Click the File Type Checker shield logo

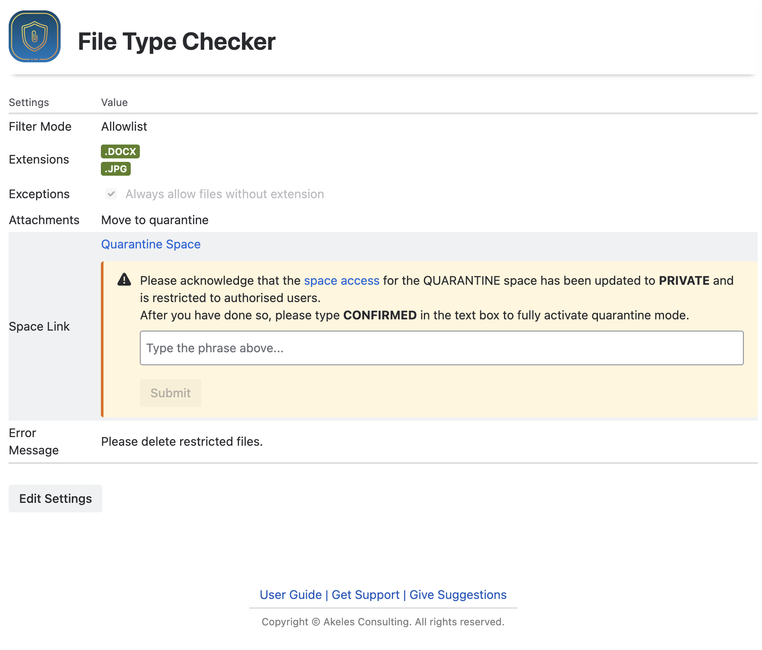35,36
